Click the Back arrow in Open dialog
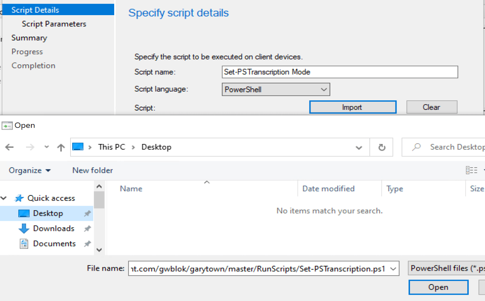The image size is (485, 301). point(10,147)
